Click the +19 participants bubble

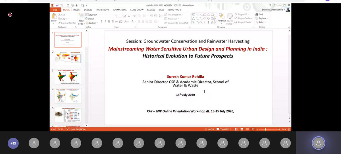pos(13,143)
